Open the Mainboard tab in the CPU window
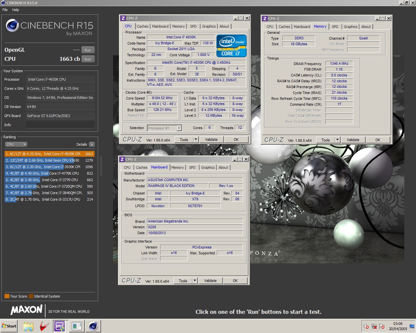 tap(160, 26)
